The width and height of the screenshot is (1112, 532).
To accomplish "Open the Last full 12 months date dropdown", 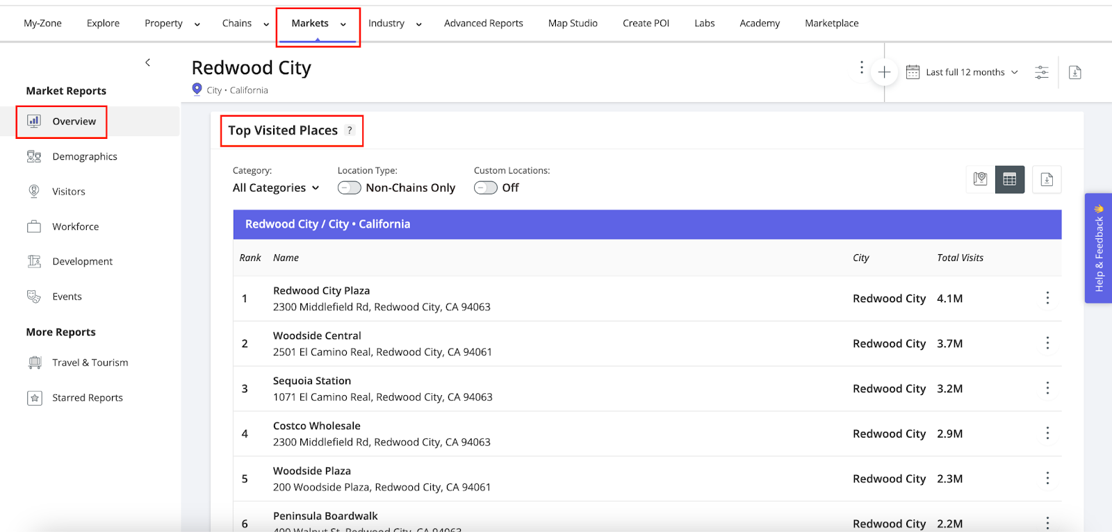I will click(x=972, y=72).
